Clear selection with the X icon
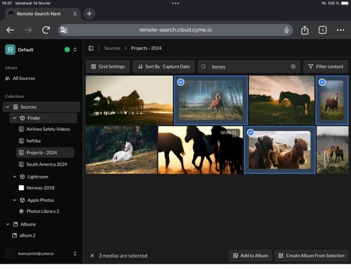 pos(92,256)
